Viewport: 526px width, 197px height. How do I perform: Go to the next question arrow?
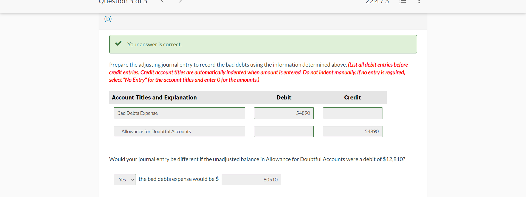click(x=180, y=1)
